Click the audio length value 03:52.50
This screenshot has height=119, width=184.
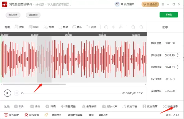tap(170, 91)
